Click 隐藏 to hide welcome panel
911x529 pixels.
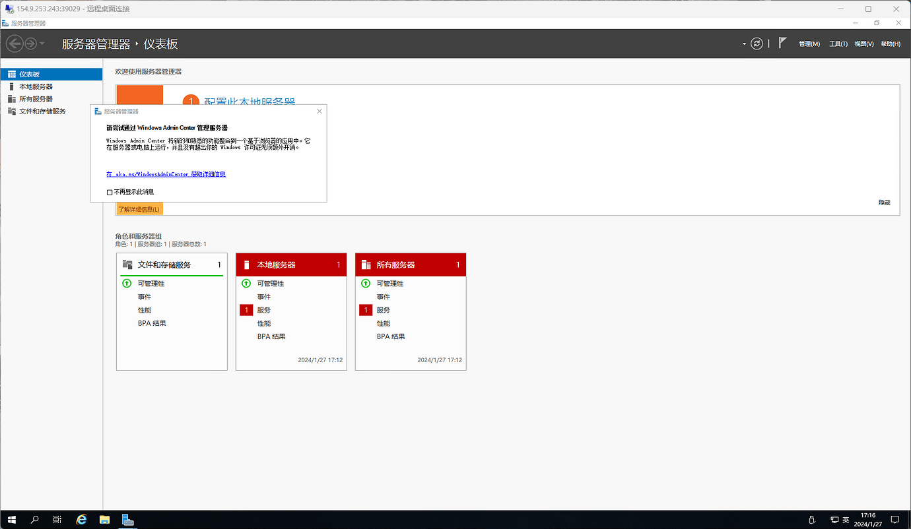(x=884, y=202)
